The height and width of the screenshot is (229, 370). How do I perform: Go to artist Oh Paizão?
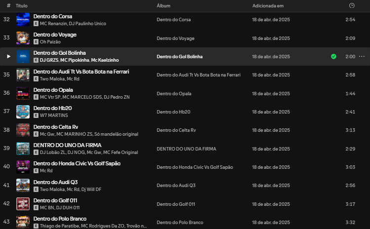[x=50, y=42]
